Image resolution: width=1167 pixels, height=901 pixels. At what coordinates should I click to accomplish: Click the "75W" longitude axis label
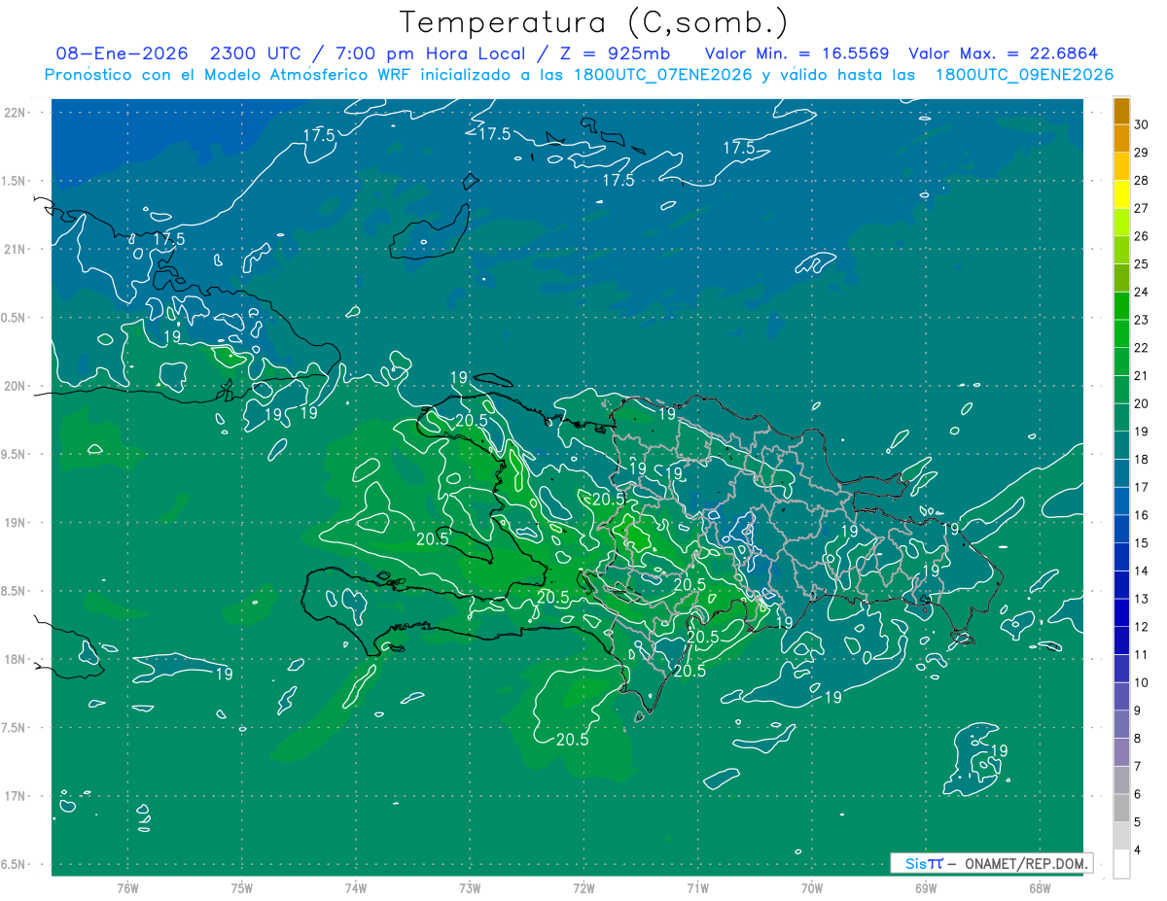[242, 887]
